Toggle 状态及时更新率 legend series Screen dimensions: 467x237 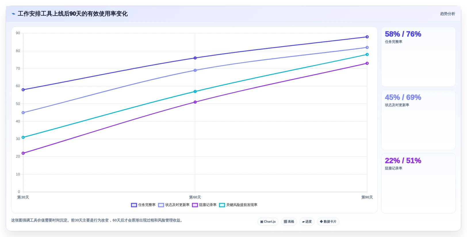174,205
